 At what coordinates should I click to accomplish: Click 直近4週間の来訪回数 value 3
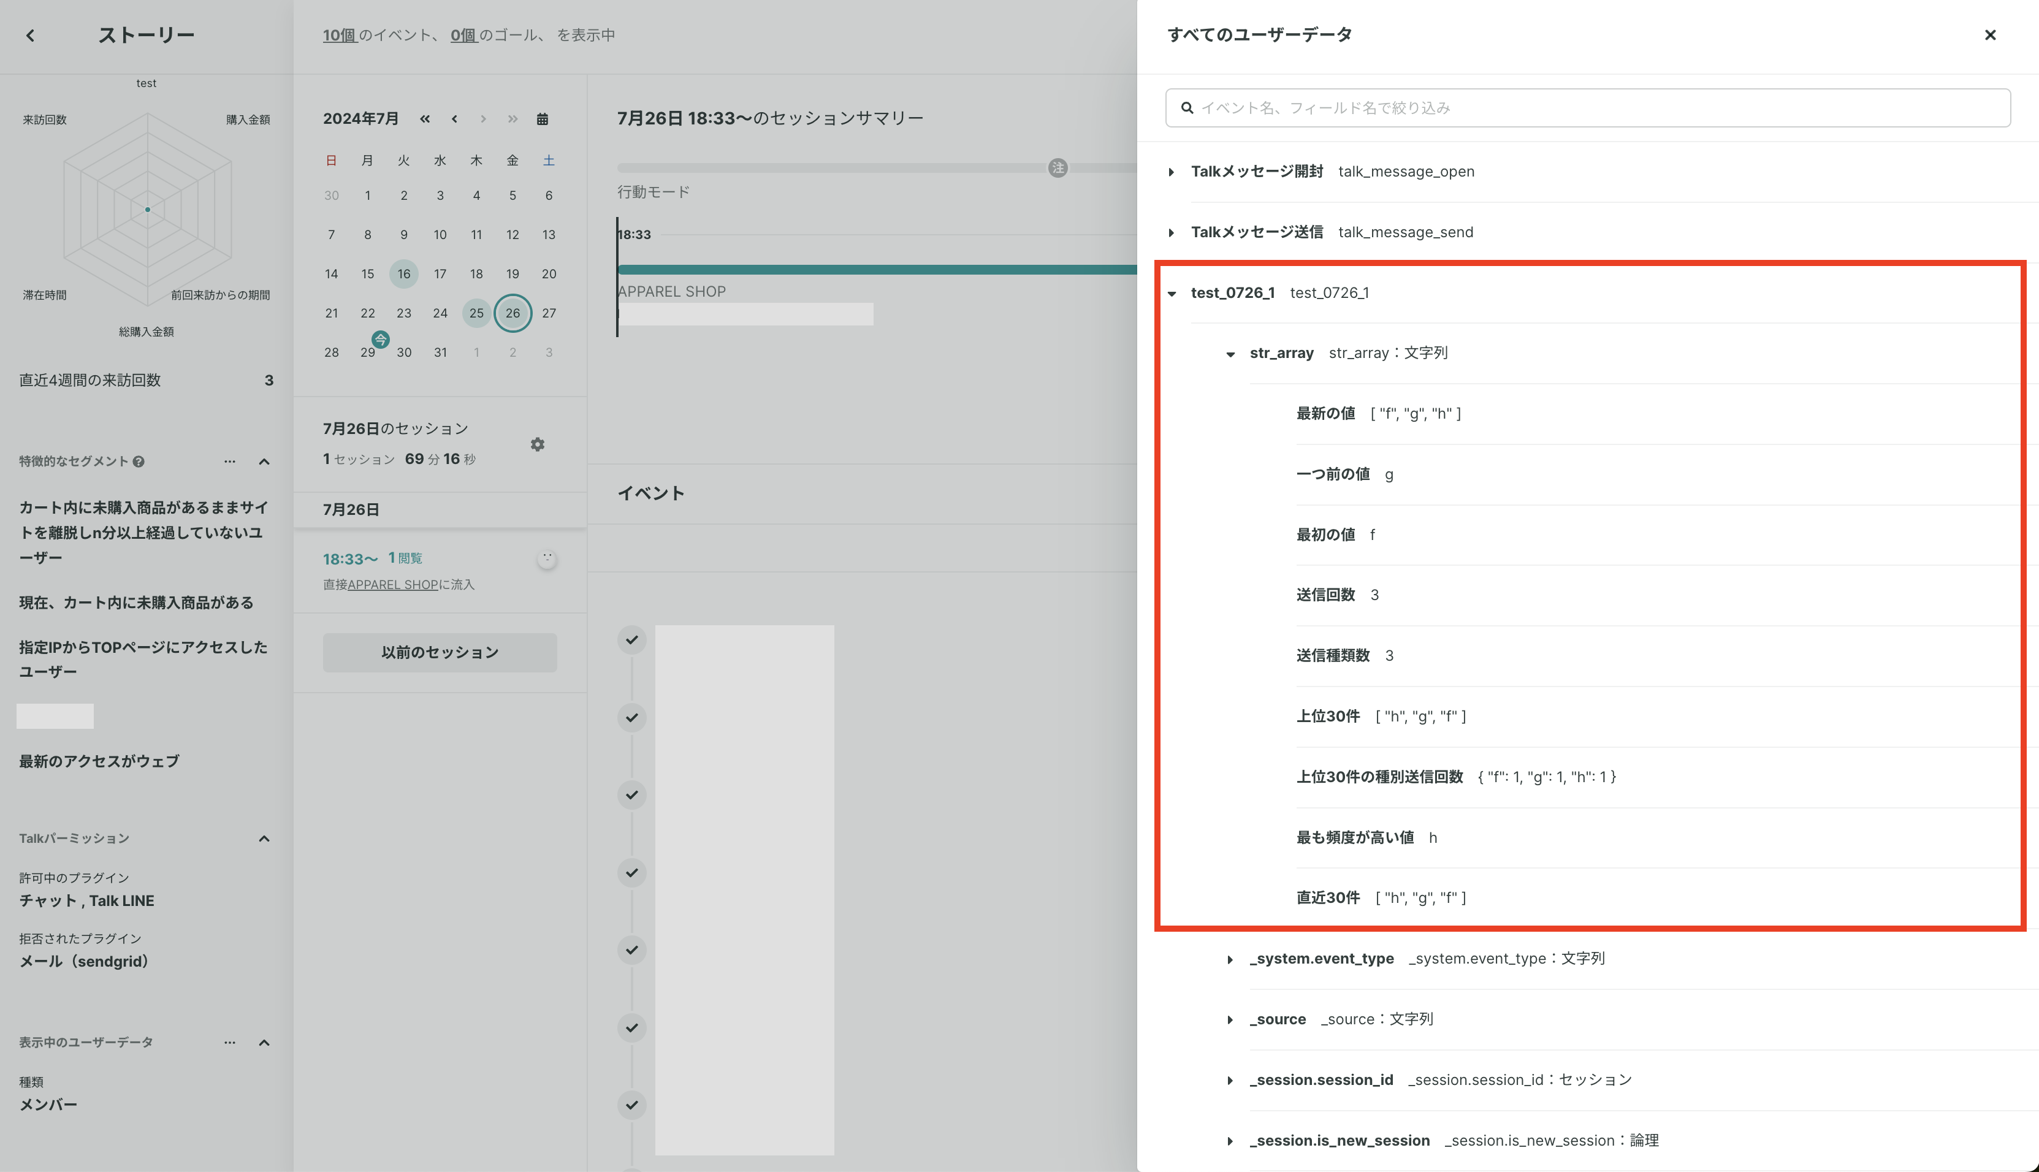tap(269, 381)
